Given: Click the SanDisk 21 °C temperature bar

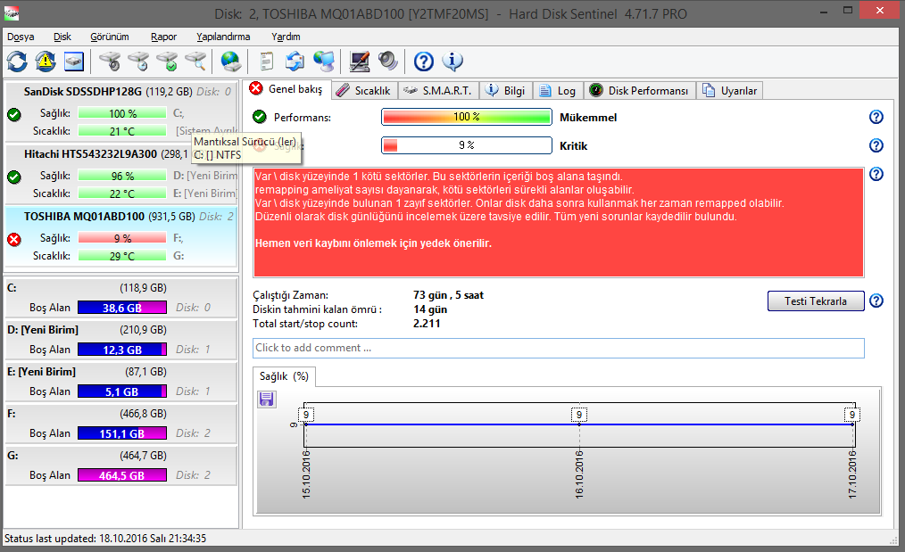Looking at the screenshot, I should click(121, 131).
